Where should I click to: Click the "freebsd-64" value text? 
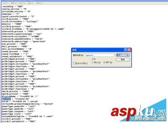(x=22, y=99)
